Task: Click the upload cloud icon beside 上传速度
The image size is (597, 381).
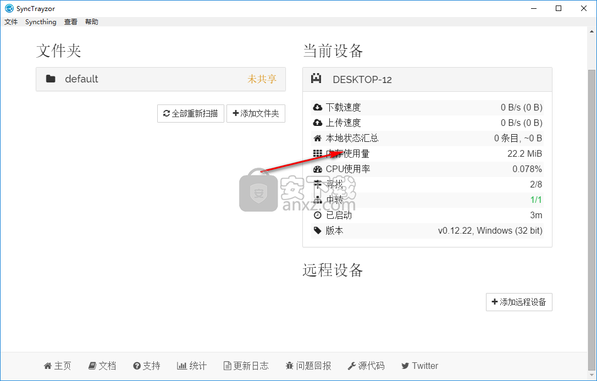Action: tap(318, 123)
